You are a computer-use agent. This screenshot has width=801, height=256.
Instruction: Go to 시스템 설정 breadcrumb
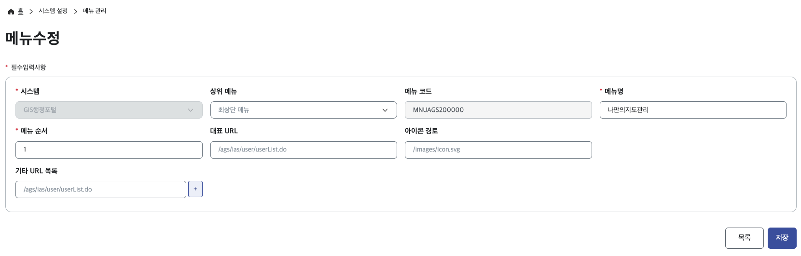pyautogui.click(x=53, y=11)
